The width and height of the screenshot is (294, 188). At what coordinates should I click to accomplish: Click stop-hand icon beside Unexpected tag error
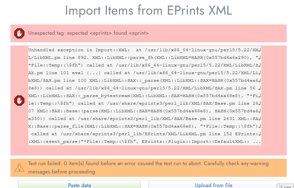[19, 33]
